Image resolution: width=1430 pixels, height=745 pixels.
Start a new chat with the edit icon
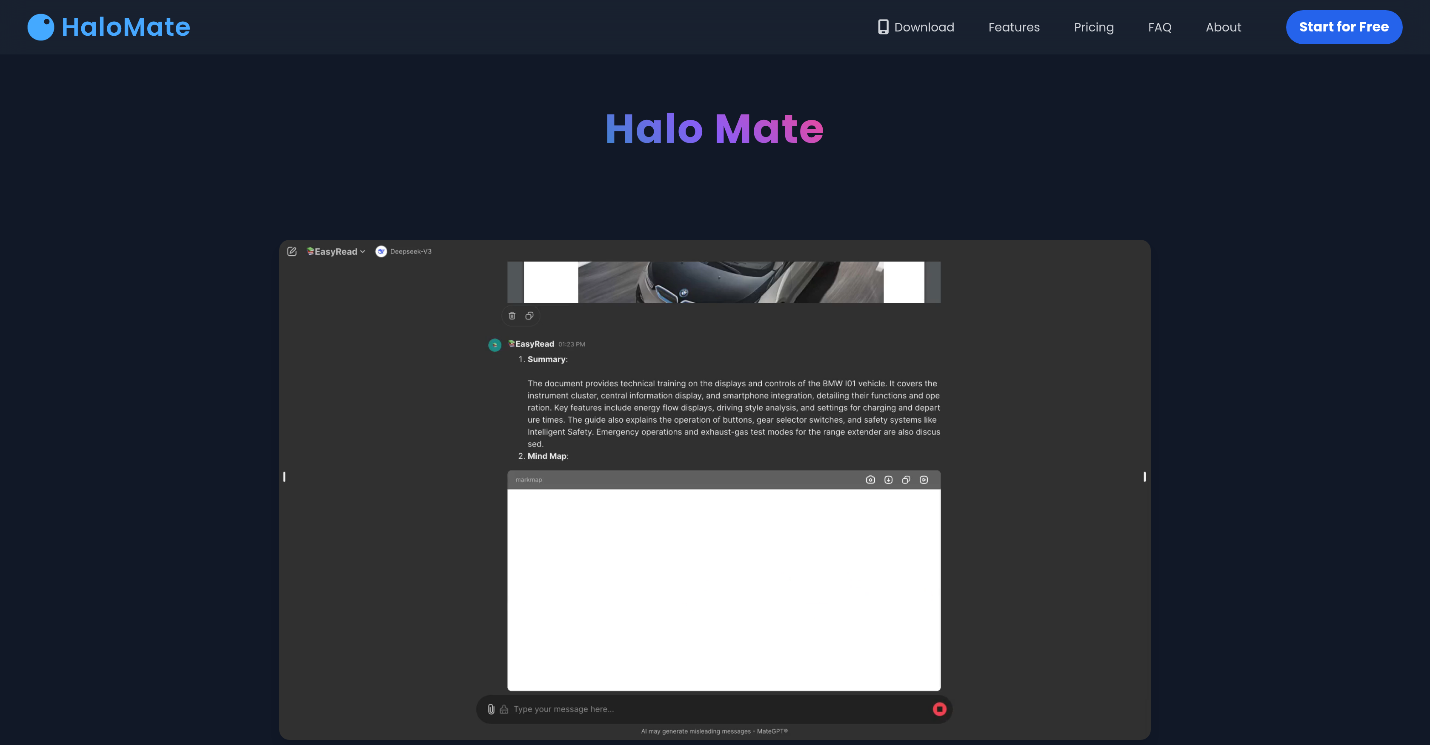292,251
